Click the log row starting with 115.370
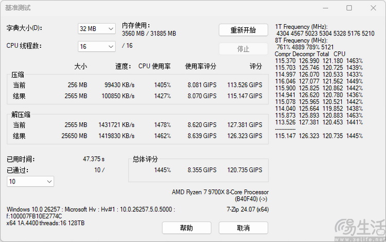Image resolution: width=386 pixels, height=242 pixels. coord(319,61)
